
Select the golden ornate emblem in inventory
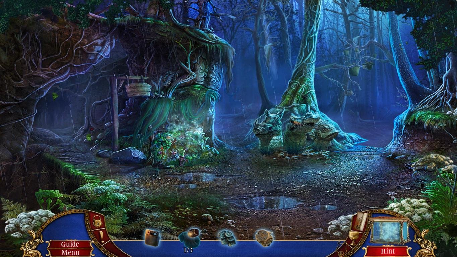264,238
